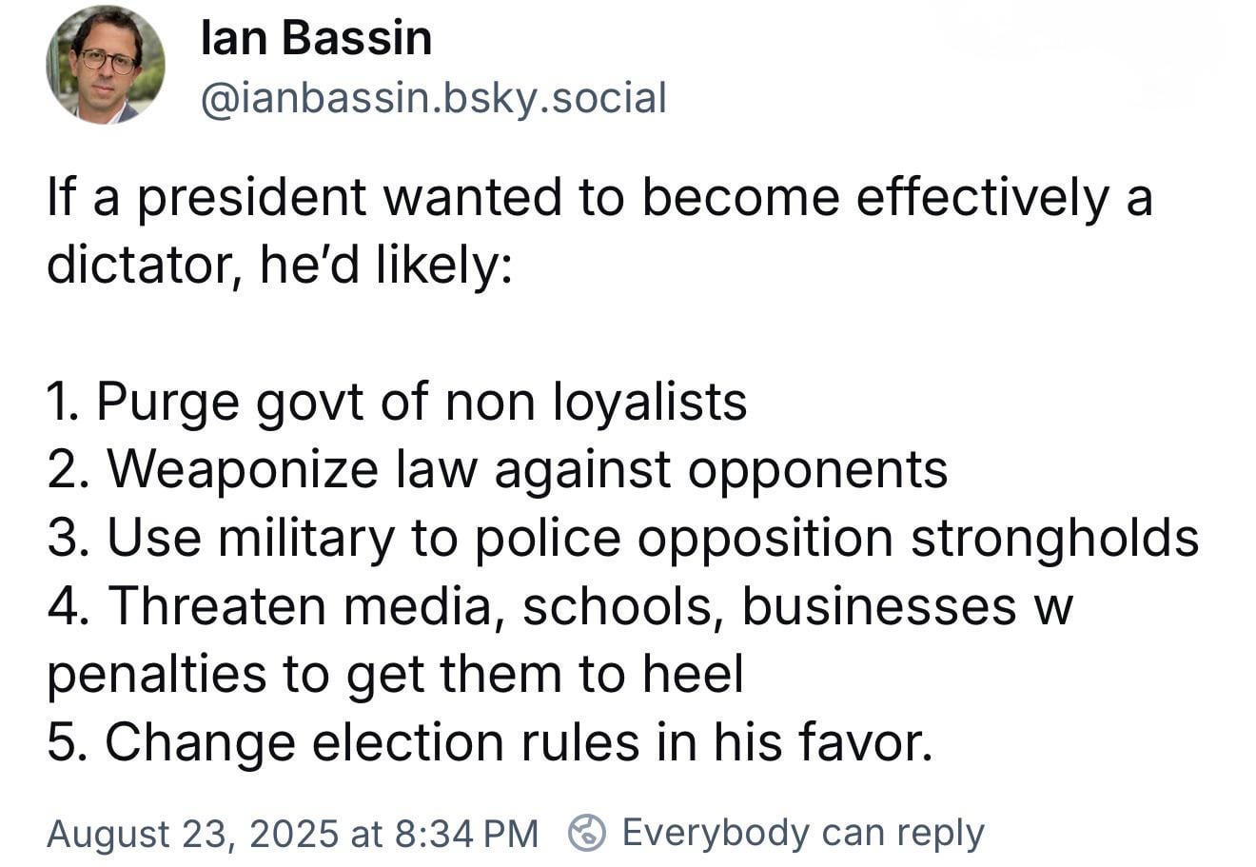Click the Ian Bassin display name
This screenshot has width=1256, height=867.
click(317, 39)
